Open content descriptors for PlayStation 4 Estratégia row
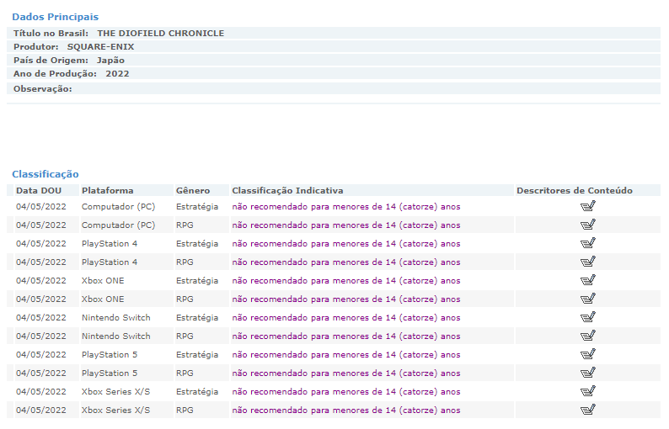669x429 pixels. tap(587, 244)
